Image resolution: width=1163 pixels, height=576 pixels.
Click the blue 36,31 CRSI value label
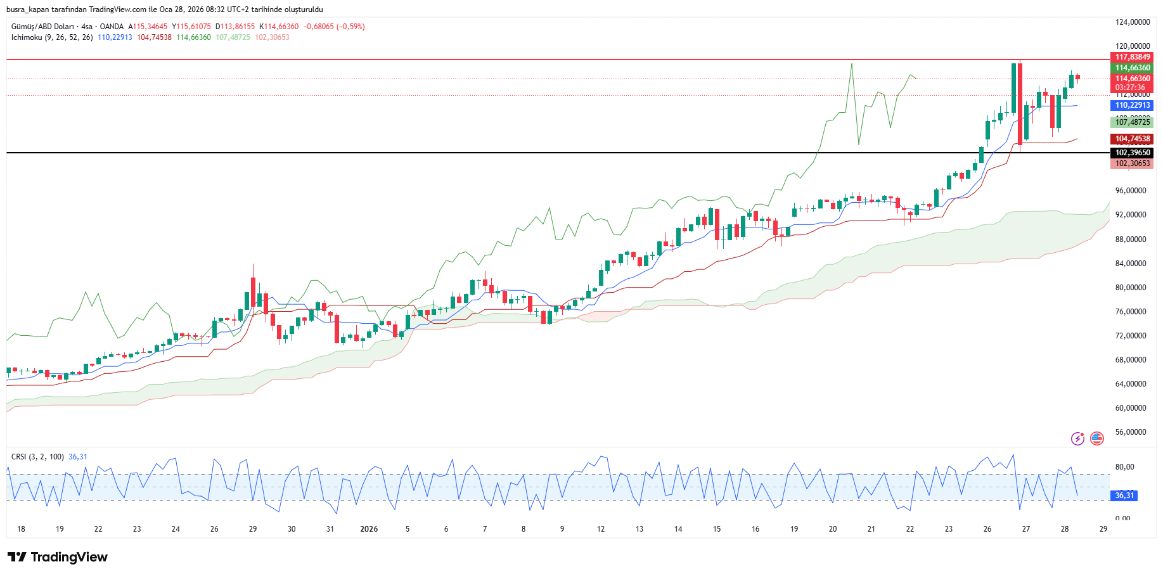1124,496
